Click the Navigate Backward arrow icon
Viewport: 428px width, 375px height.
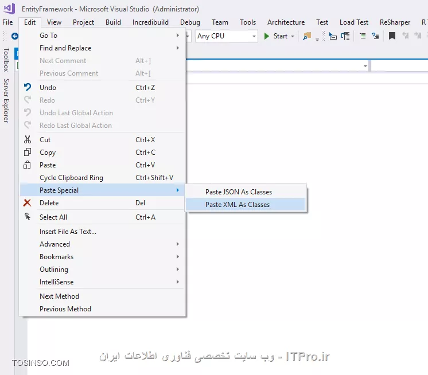(x=15, y=36)
